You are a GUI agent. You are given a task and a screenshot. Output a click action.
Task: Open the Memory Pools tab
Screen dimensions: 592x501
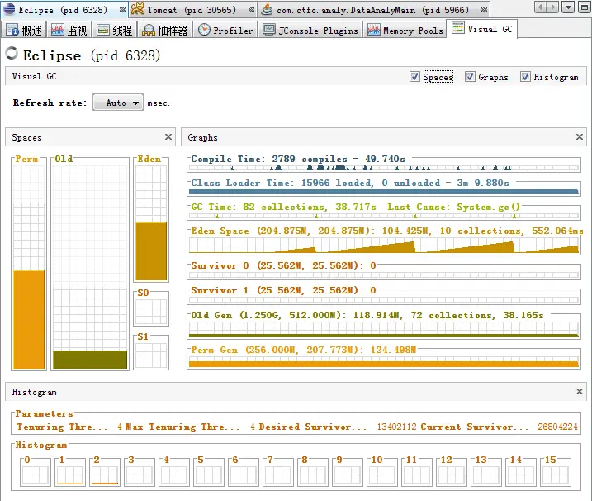point(405,30)
